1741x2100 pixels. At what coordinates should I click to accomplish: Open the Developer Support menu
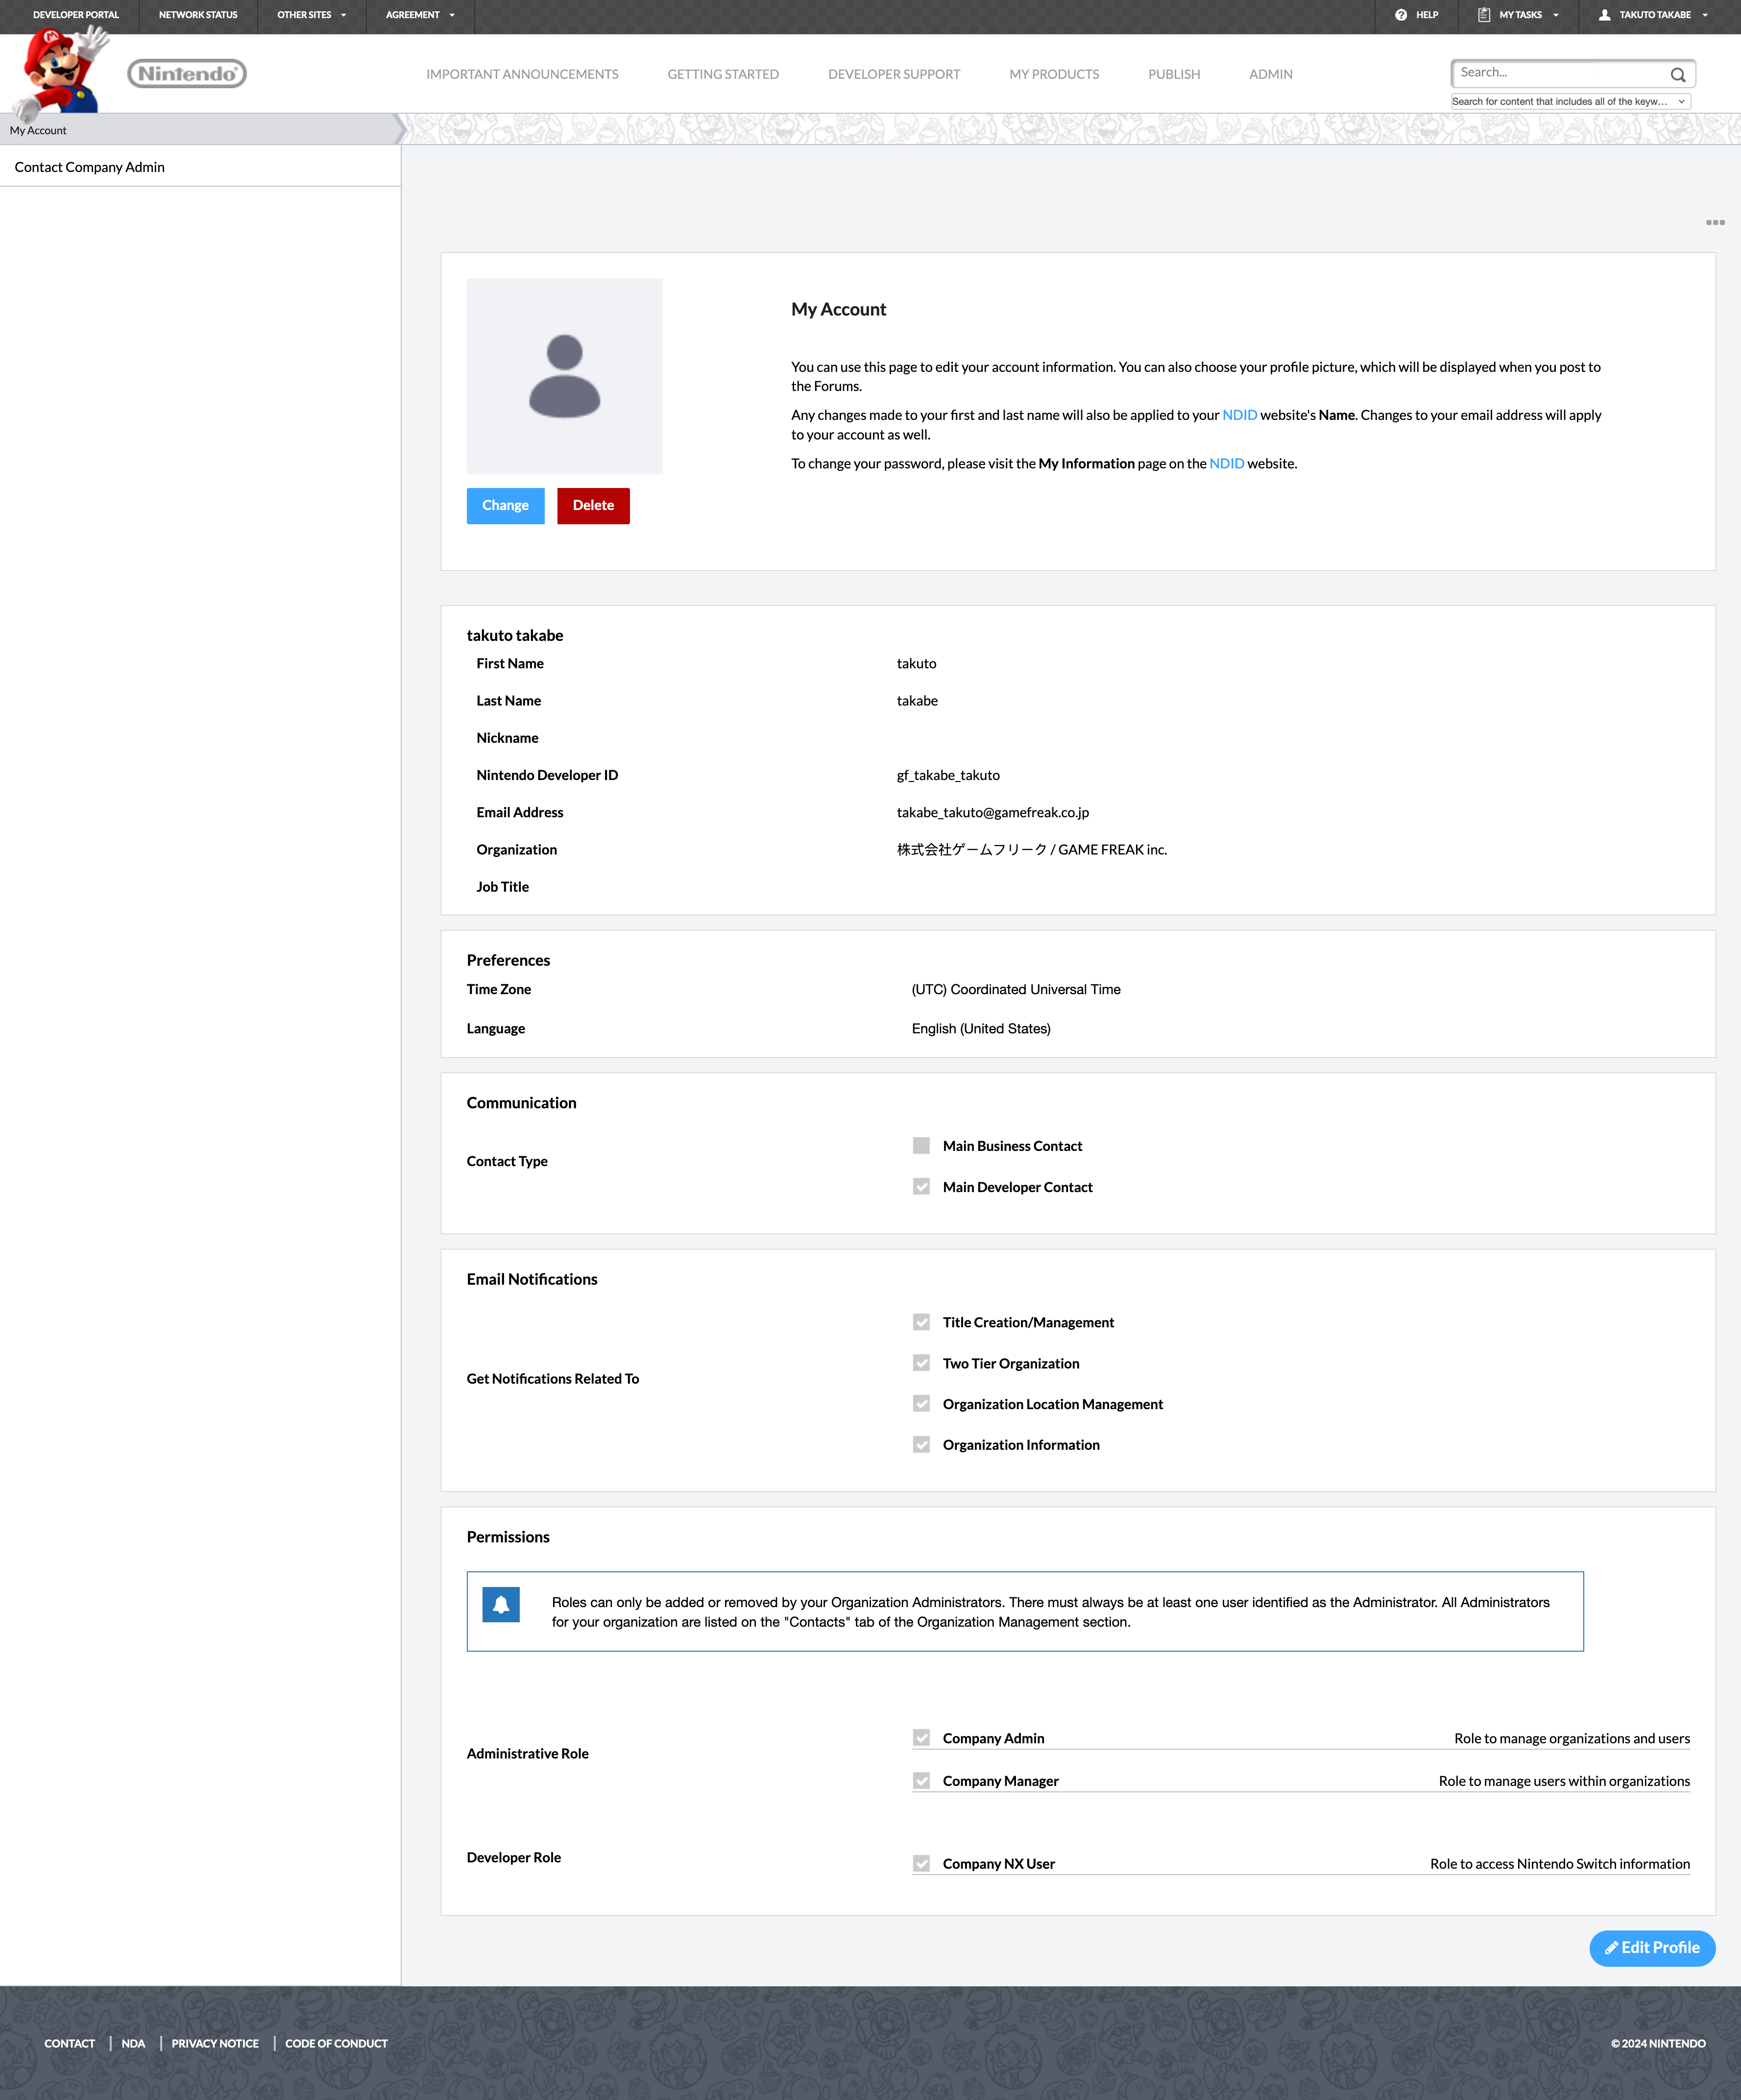pos(894,74)
